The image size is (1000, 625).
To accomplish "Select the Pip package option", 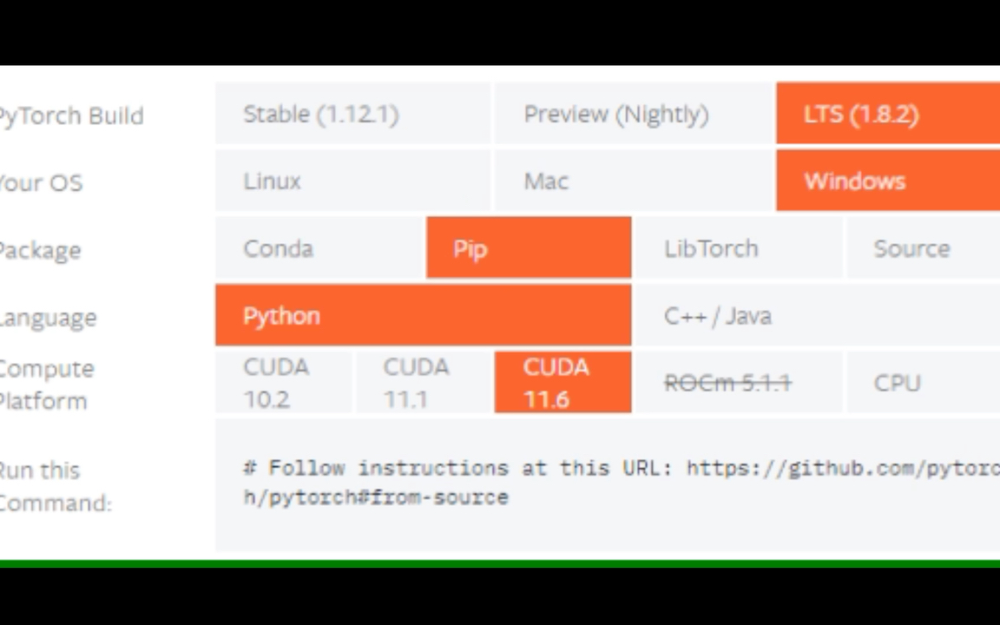I will click(529, 248).
